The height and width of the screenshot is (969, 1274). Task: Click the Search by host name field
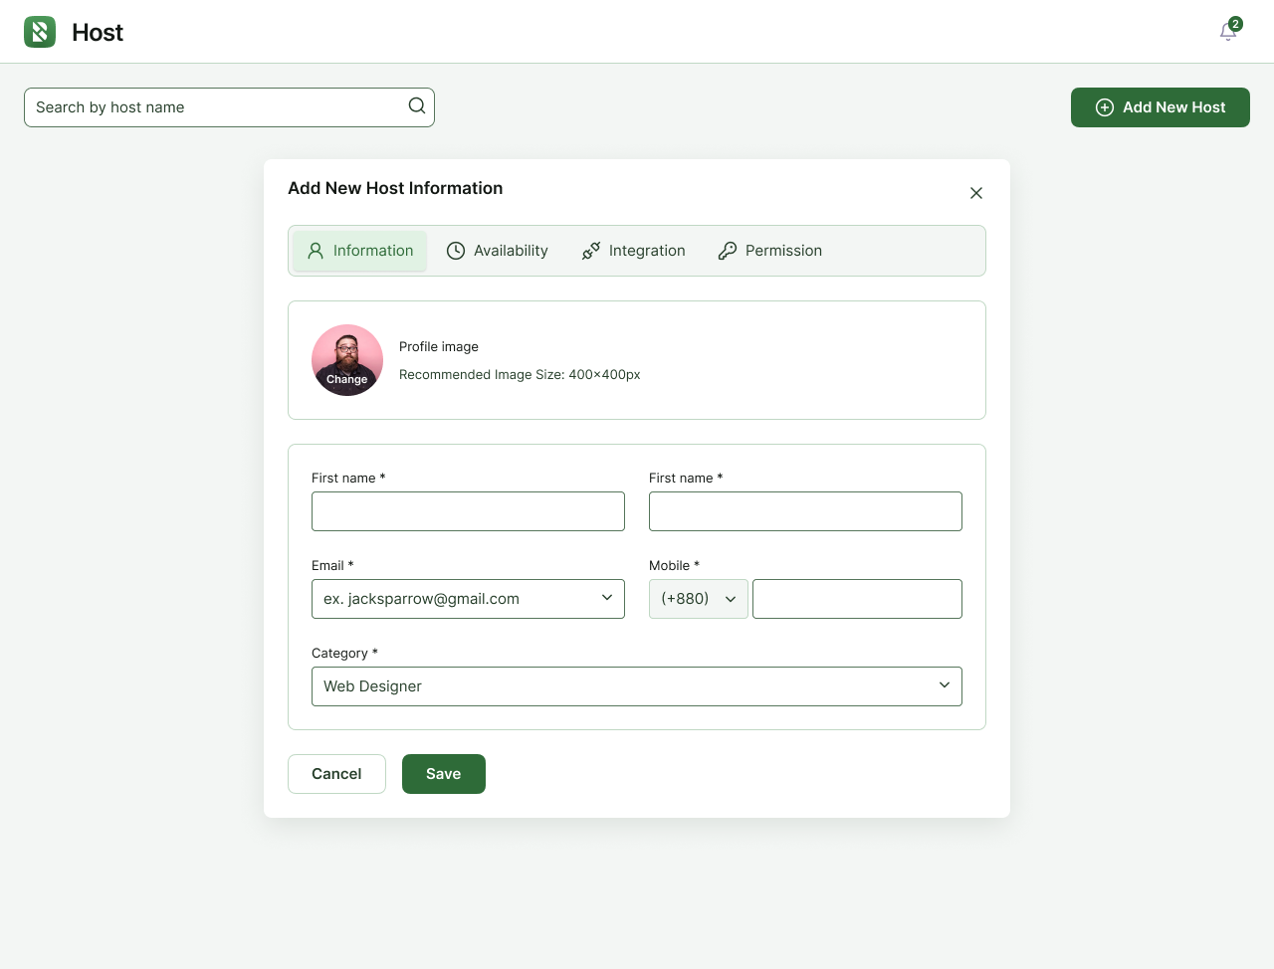coord(229,107)
